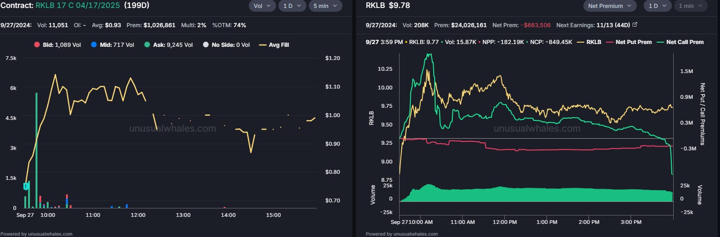Viewport: 720px width, 237px height.
Task: Toggle the Net Call Prem legend entry
Action: coord(679,42)
